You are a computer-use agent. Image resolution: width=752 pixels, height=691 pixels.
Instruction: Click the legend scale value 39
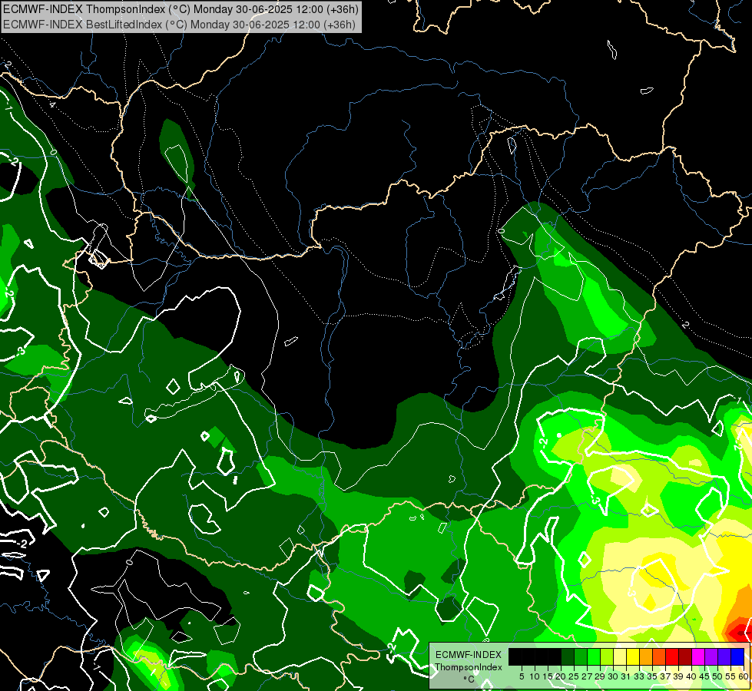678,676
